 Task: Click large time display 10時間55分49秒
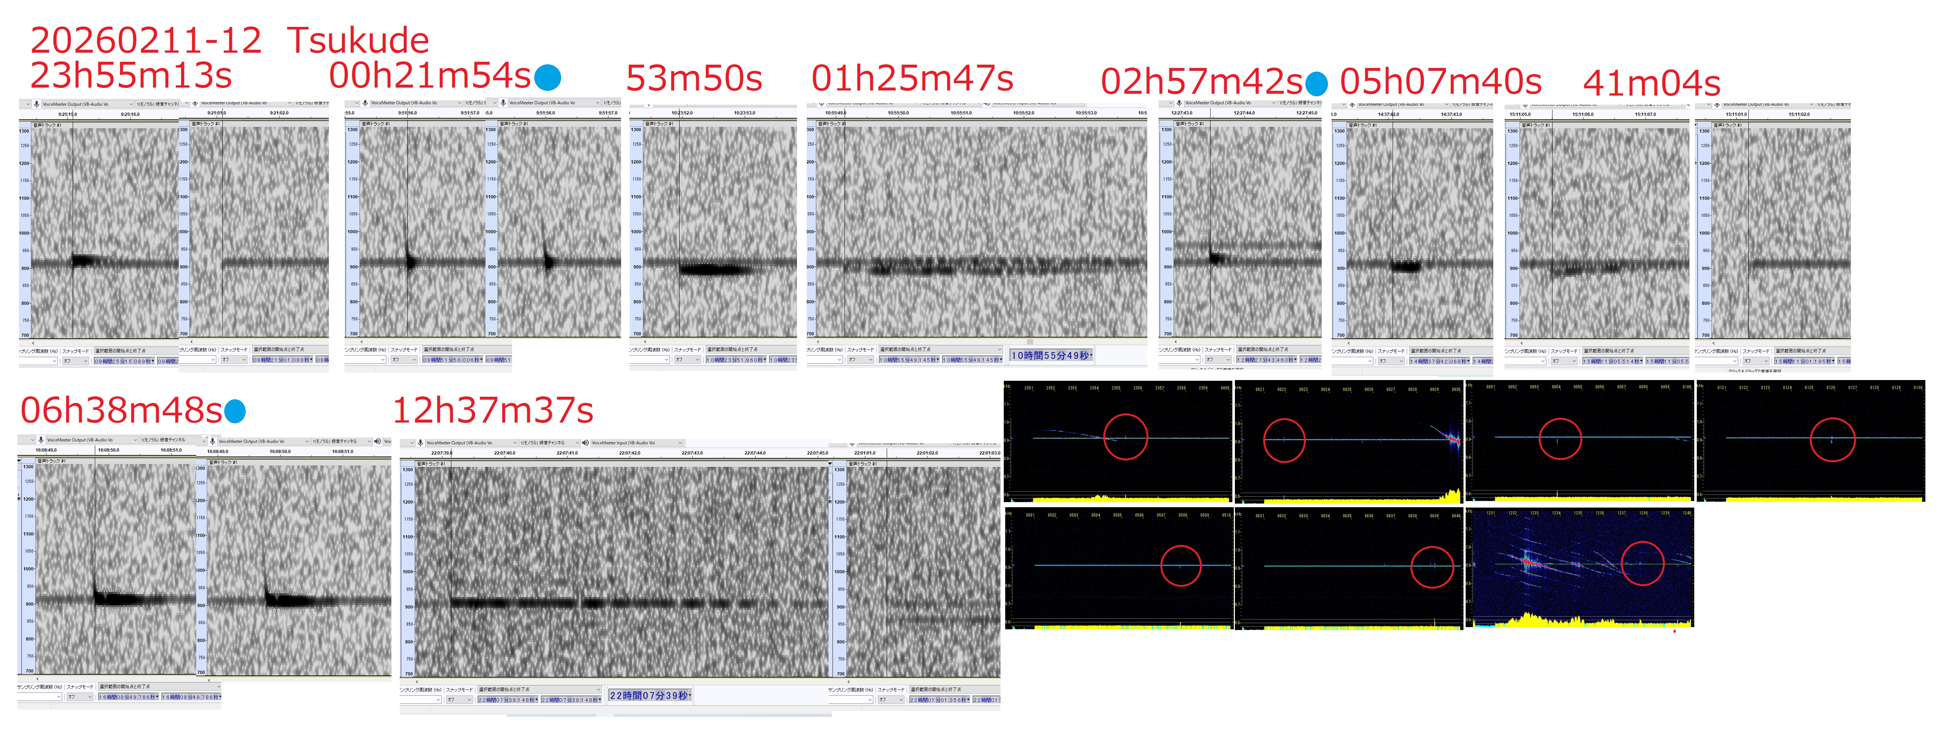(1050, 355)
